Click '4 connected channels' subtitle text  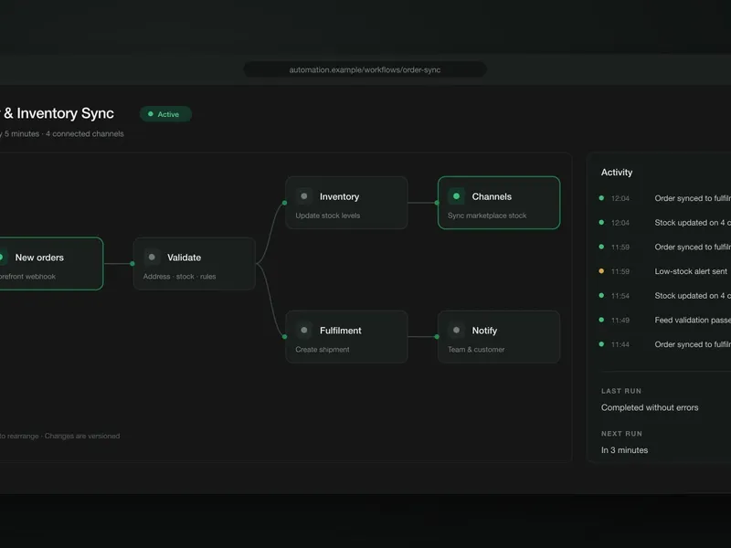[85, 133]
